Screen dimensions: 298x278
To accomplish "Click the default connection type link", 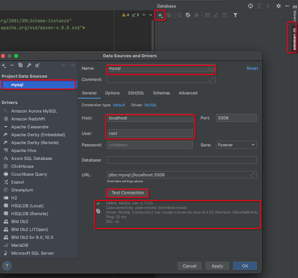I will click(x=119, y=105).
